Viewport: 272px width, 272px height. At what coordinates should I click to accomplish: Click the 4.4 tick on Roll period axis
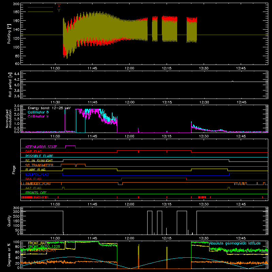(17, 74)
